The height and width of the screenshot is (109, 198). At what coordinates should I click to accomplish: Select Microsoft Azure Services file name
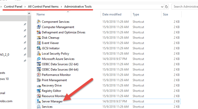tap(58, 59)
